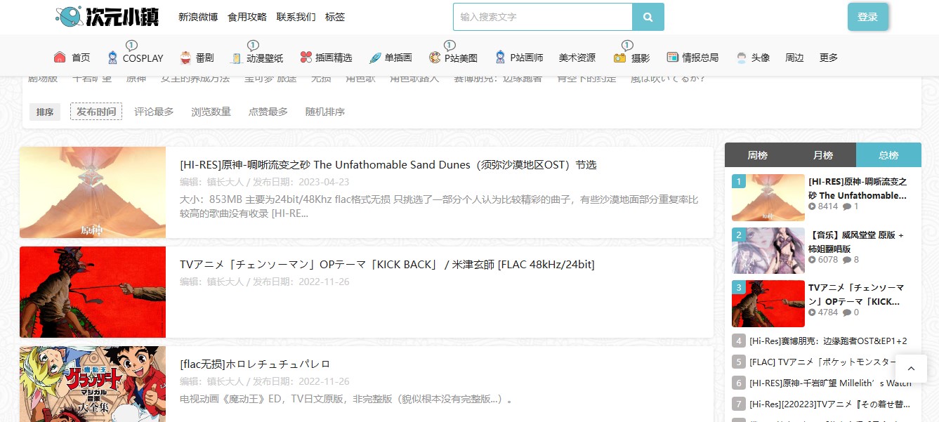The image size is (939, 422).
Task: Sort posts by 评论最多
Action: click(153, 111)
